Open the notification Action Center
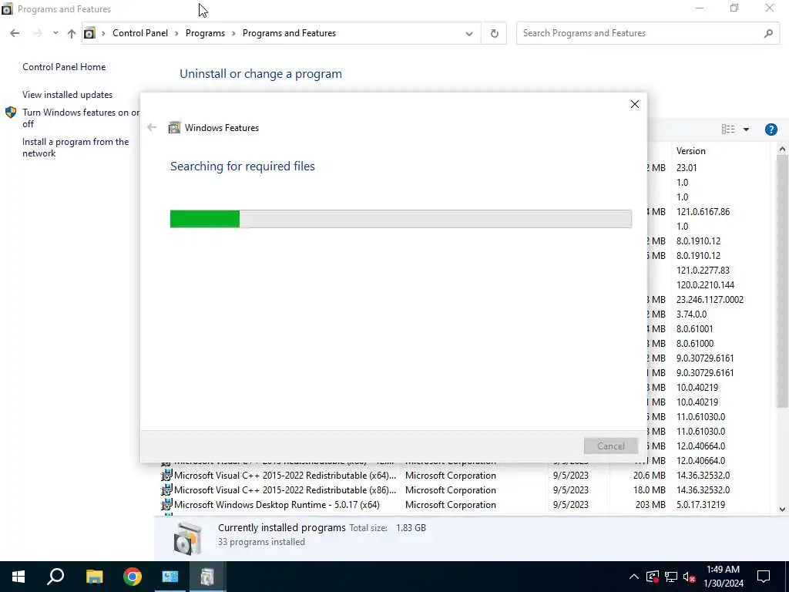The height and width of the screenshot is (592, 789). 764,577
